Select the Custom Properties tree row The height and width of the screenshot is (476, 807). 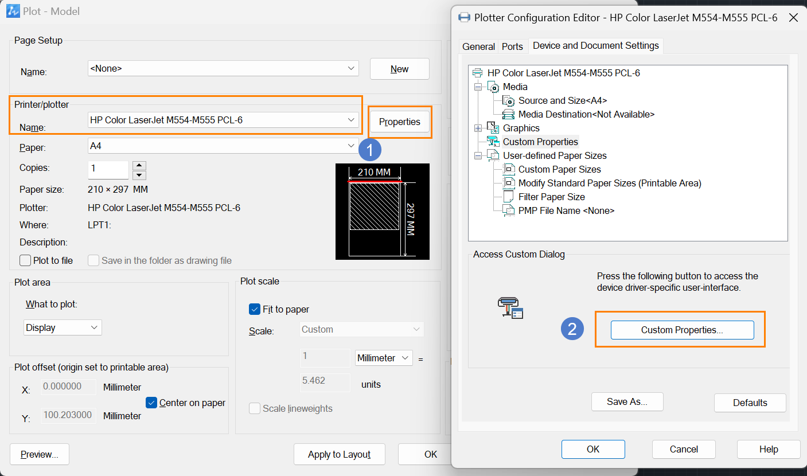[x=540, y=142]
